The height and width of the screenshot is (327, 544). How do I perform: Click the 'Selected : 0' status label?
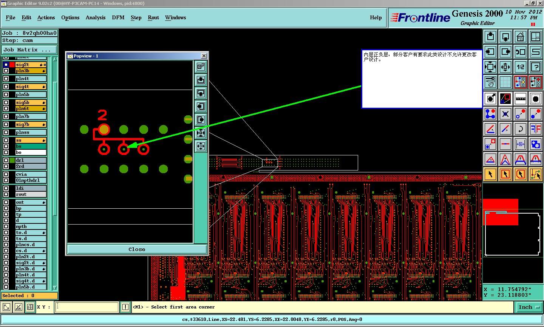point(29,296)
